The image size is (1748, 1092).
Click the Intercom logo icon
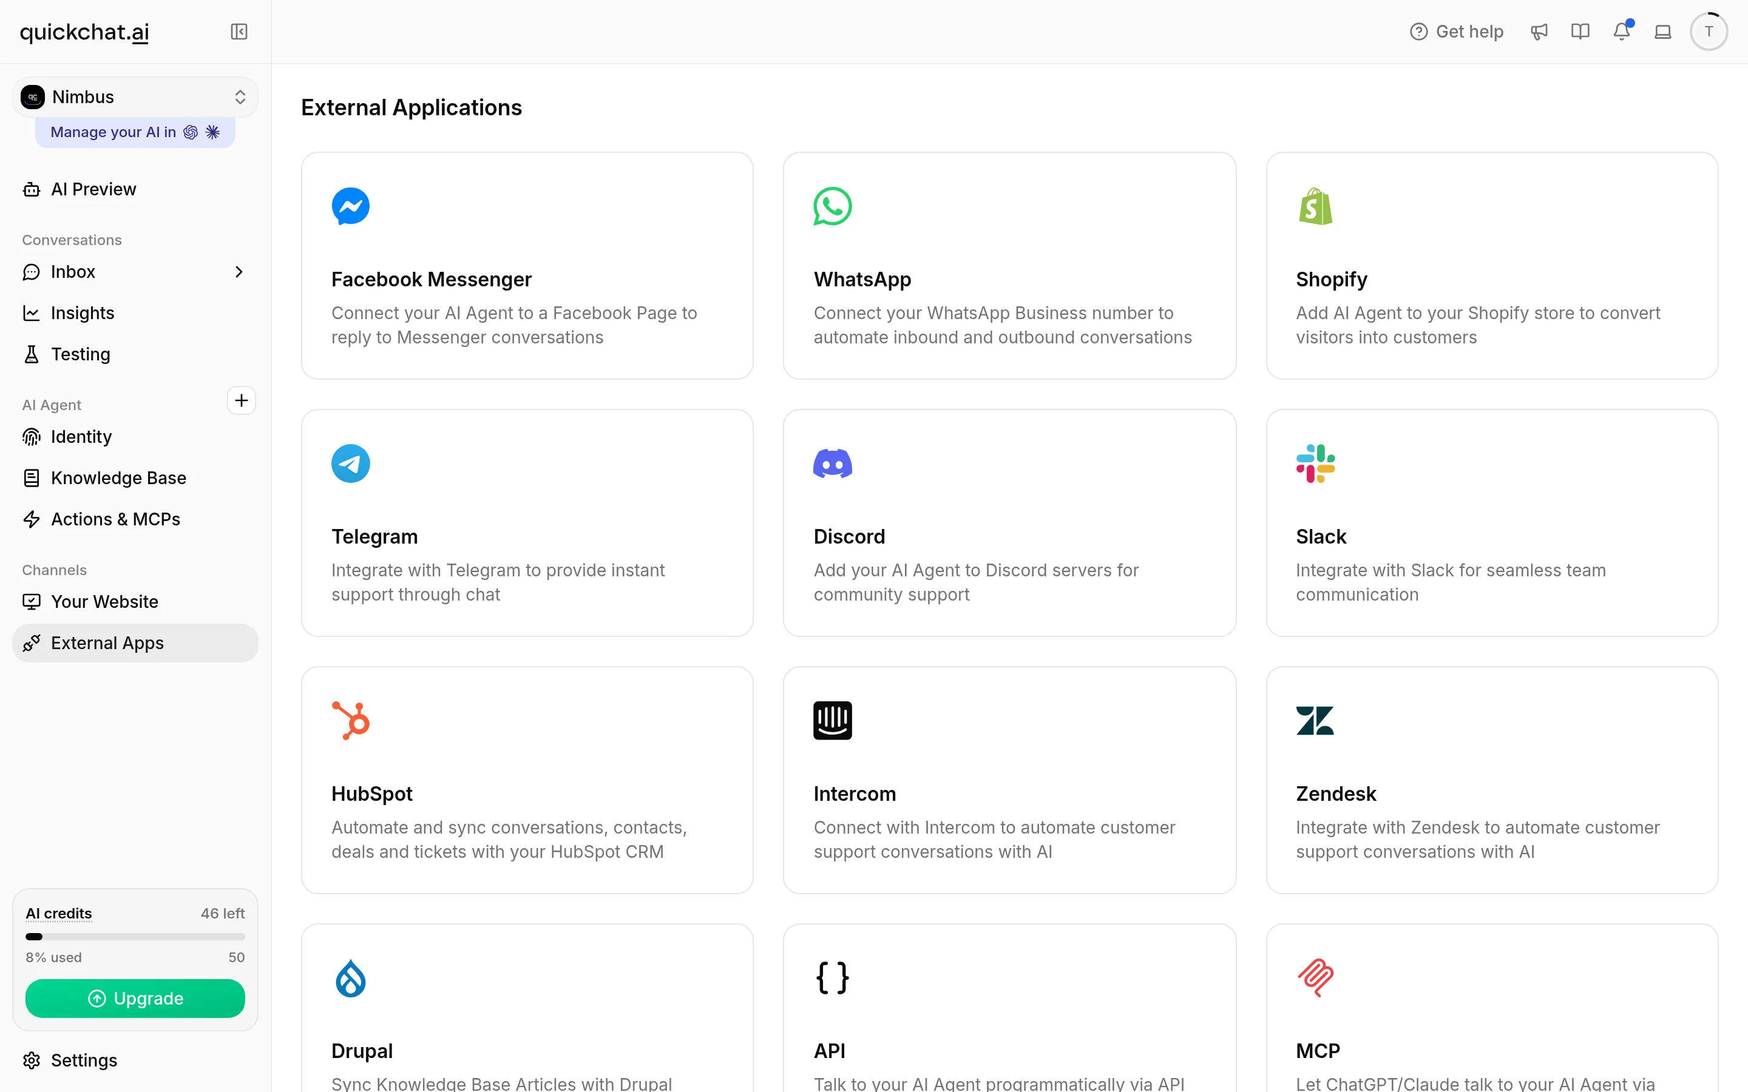[x=832, y=721]
